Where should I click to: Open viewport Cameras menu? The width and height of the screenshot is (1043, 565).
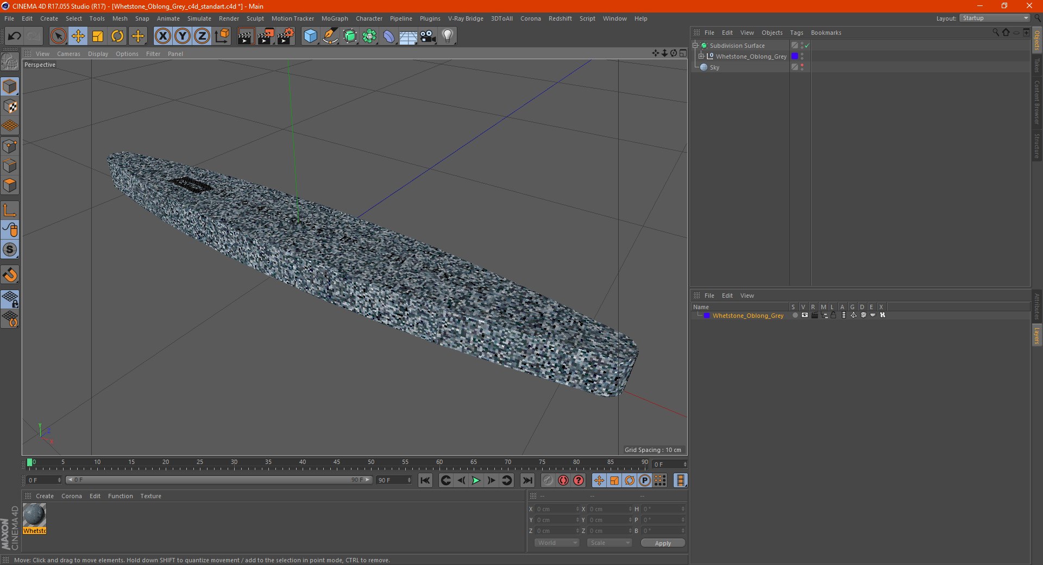(68, 54)
